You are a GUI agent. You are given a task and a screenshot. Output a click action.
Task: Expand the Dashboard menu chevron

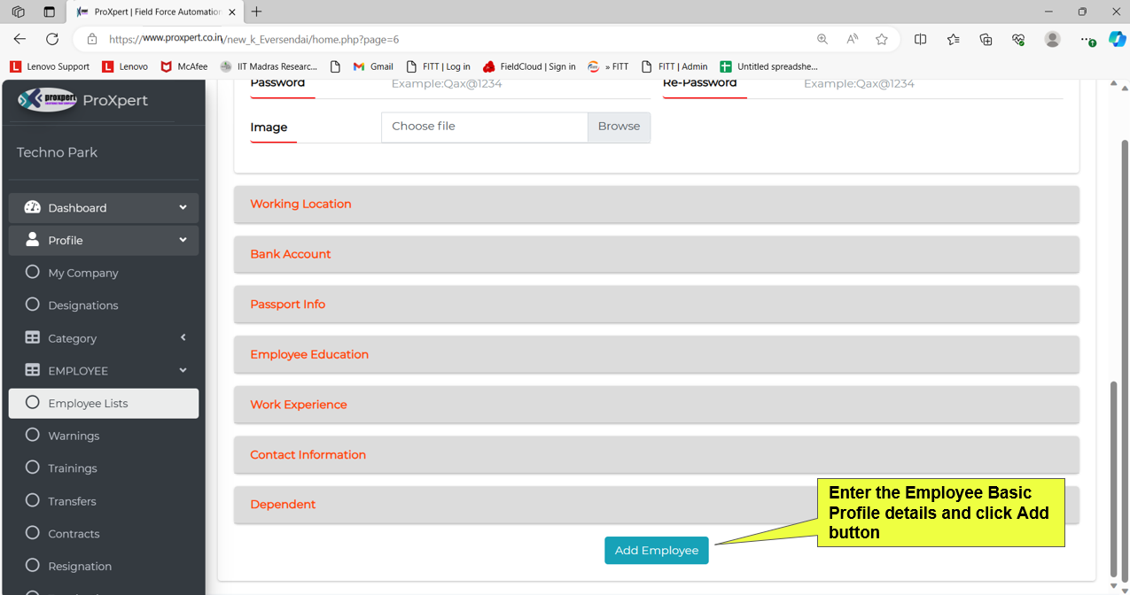click(x=183, y=207)
